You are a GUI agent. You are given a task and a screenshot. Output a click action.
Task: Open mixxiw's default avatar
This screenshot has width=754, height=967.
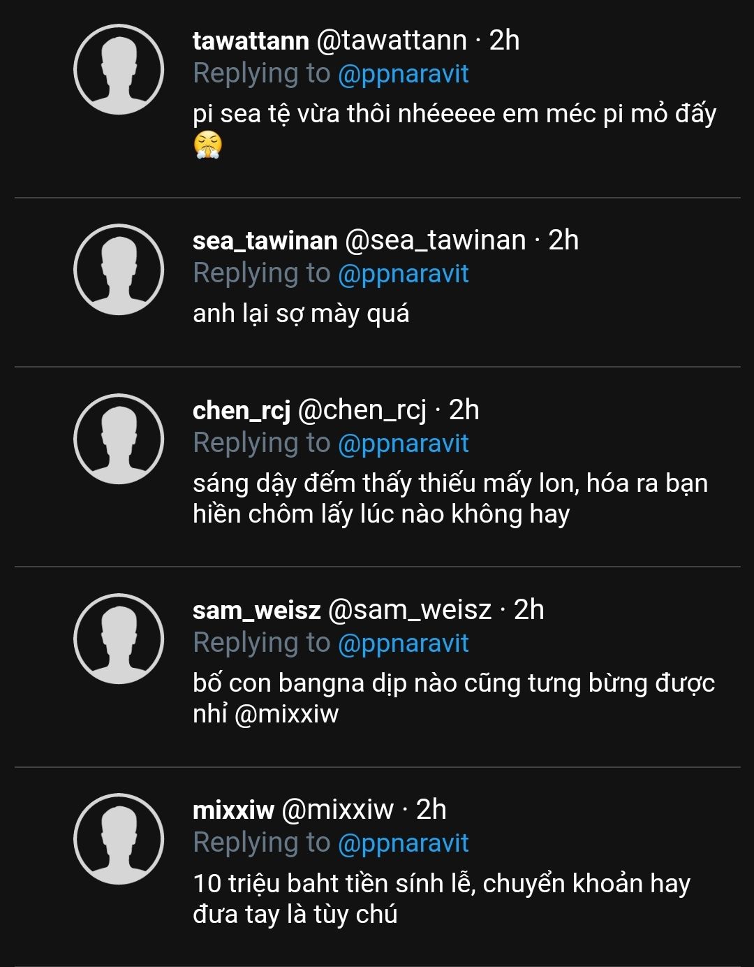coord(119,839)
